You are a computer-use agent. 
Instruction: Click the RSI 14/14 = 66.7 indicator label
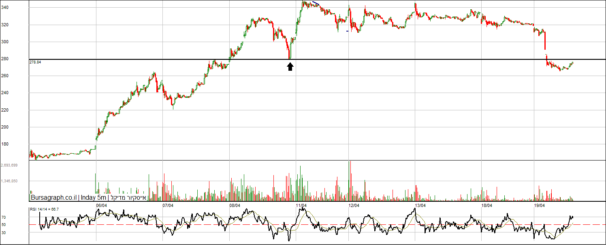click(45, 209)
